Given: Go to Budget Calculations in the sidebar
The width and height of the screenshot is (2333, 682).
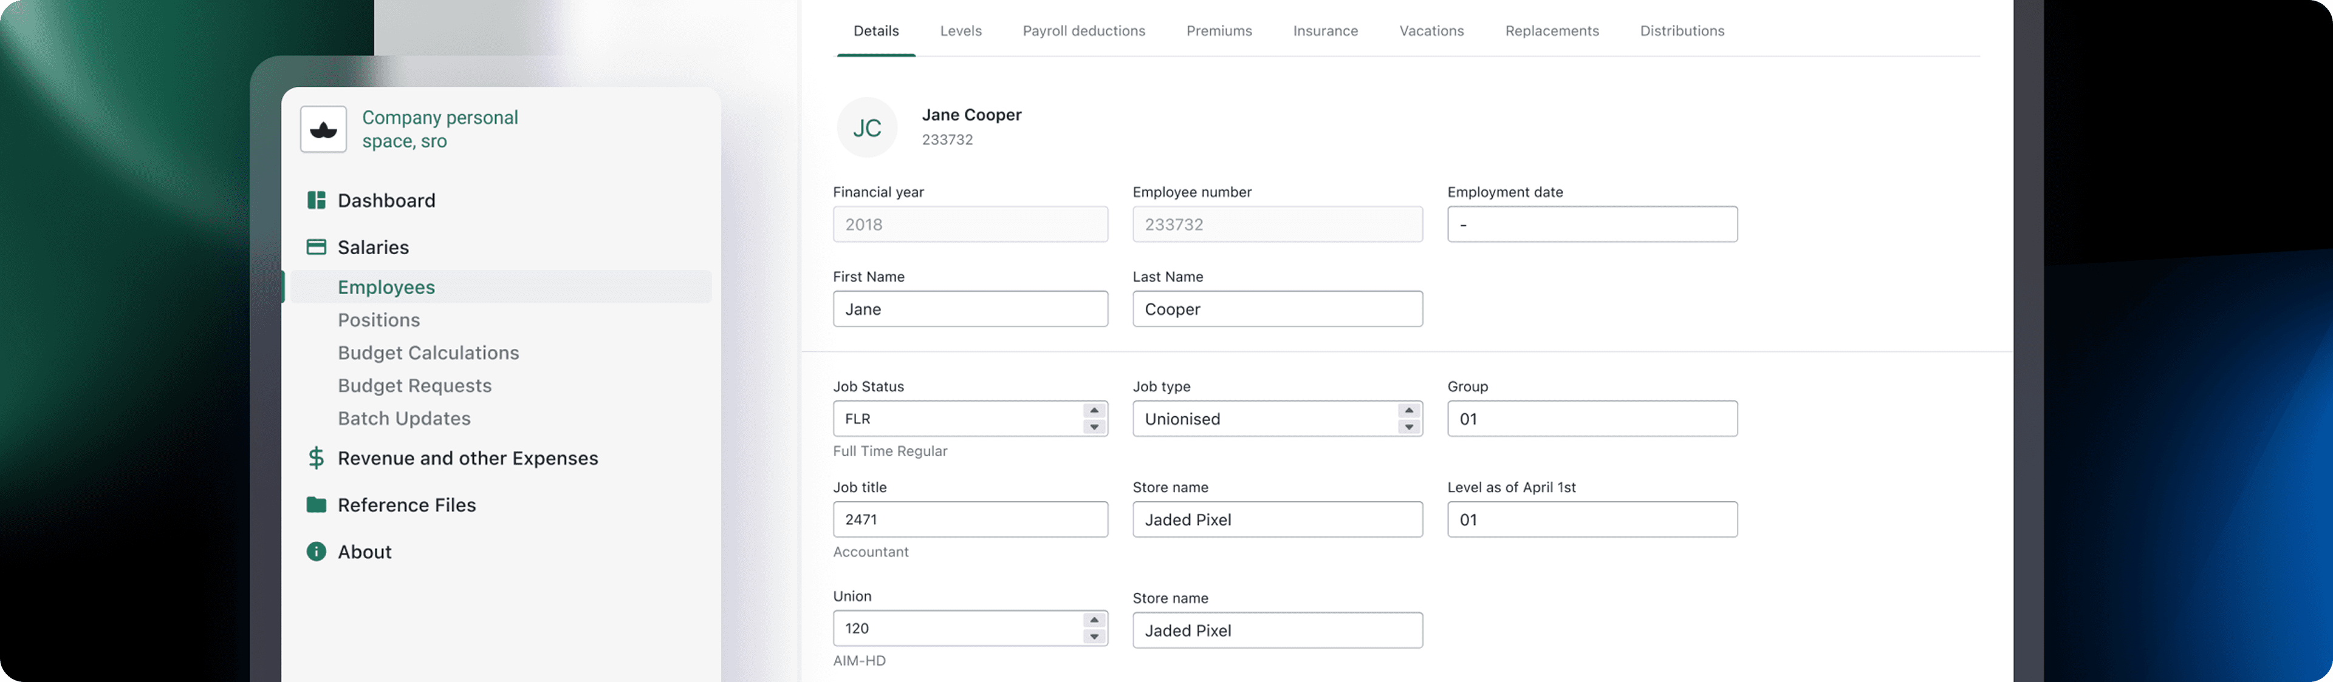Looking at the screenshot, I should 428,353.
